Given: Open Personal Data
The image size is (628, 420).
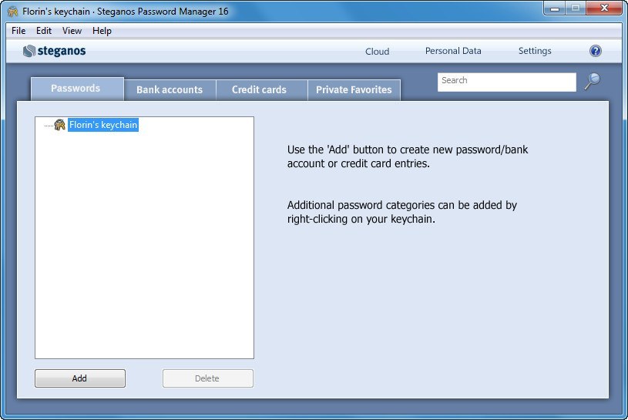Looking at the screenshot, I should tap(453, 51).
